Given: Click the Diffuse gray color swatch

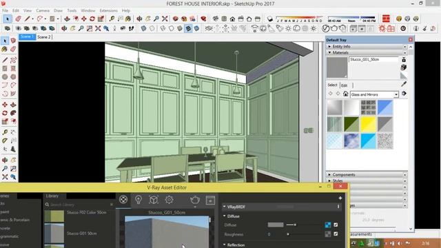Looking at the screenshot, I should [x=276, y=225].
